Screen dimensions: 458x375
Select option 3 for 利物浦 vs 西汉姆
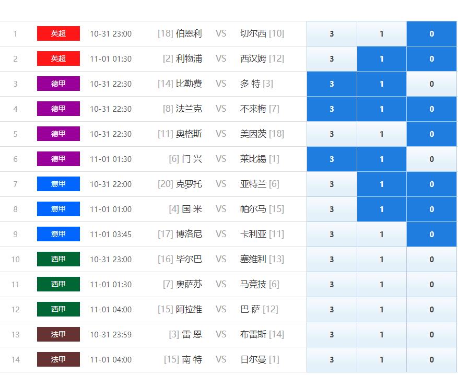pos(332,58)
